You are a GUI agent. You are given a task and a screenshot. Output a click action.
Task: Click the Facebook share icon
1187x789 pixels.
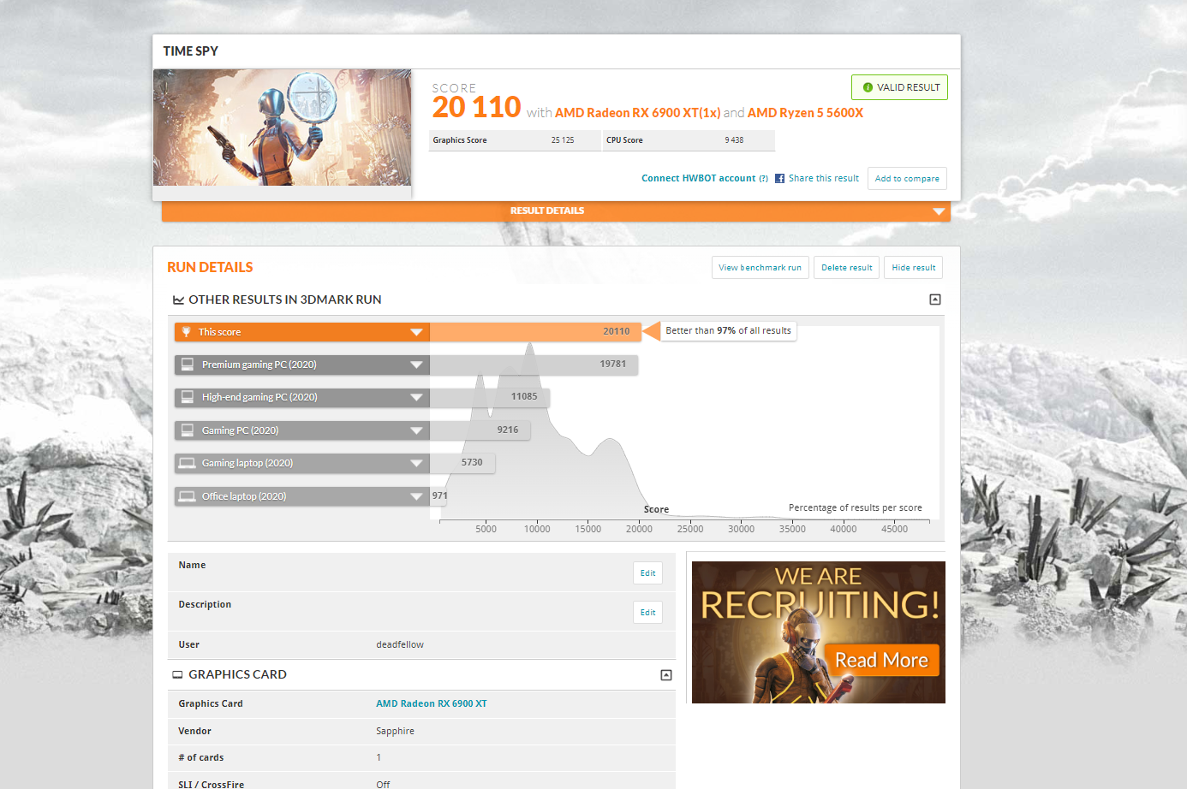coord(779,179)
